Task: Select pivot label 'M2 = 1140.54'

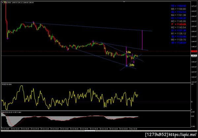Action: tap(178, 27)
